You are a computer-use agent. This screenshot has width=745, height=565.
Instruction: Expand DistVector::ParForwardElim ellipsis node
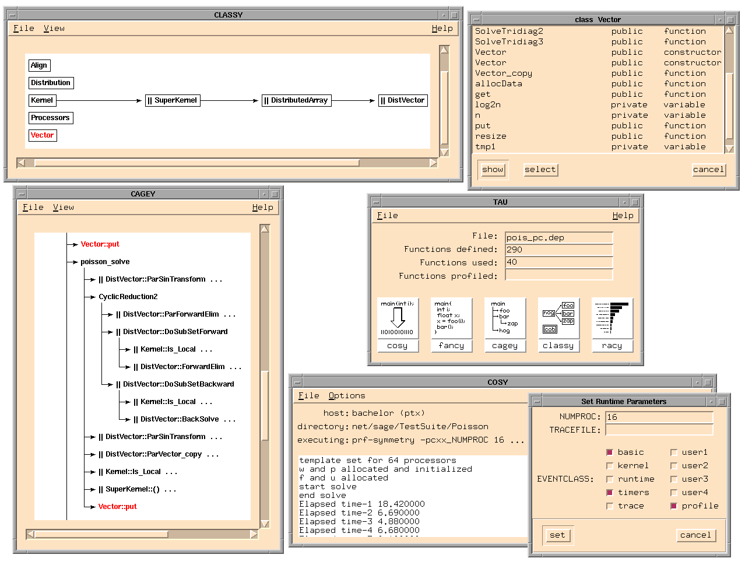230,315
